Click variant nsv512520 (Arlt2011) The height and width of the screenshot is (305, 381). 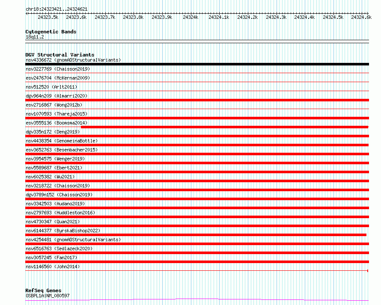point(51,87)
